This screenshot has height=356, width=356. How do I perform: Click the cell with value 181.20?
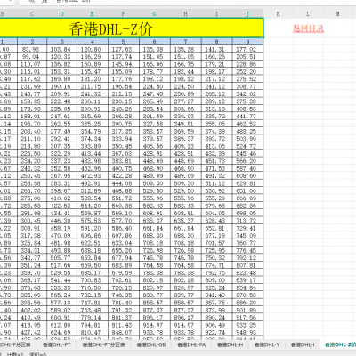[93, 79]
